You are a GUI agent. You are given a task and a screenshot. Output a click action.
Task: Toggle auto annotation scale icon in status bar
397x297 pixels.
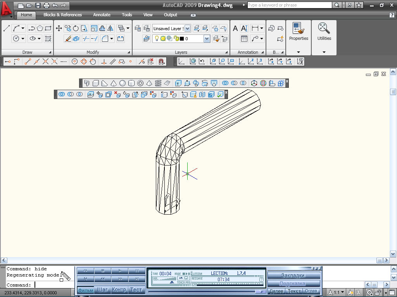click(x=359, y=293)
